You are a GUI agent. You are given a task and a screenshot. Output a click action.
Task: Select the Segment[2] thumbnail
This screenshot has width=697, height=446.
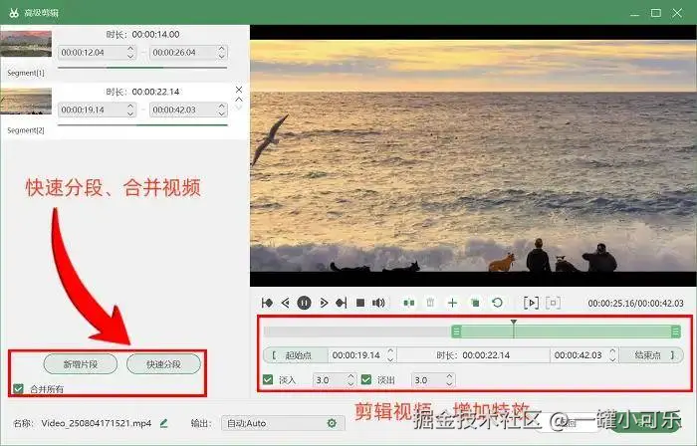[26, 101]
